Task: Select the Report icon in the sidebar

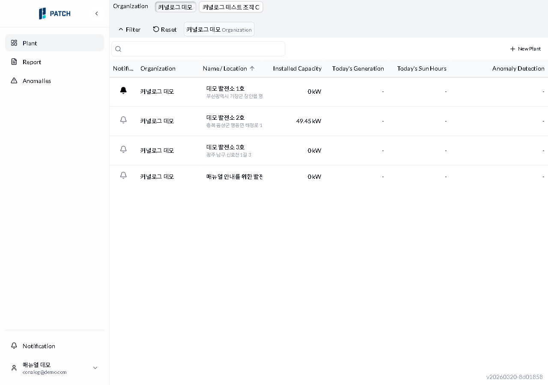Action: tap(13, 62)
